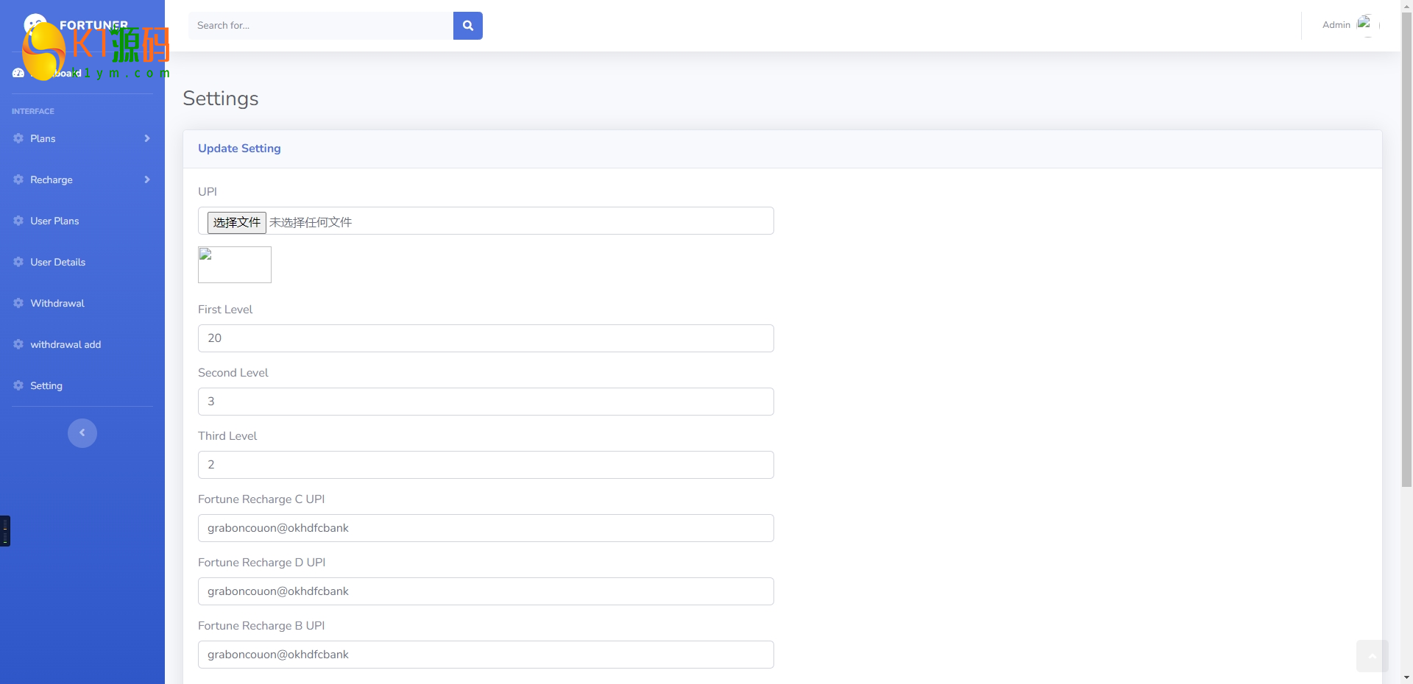Click the page vertical scrollbar thumb
Viewport: 1413px width, 684px height.
[x=1406, y=250]
